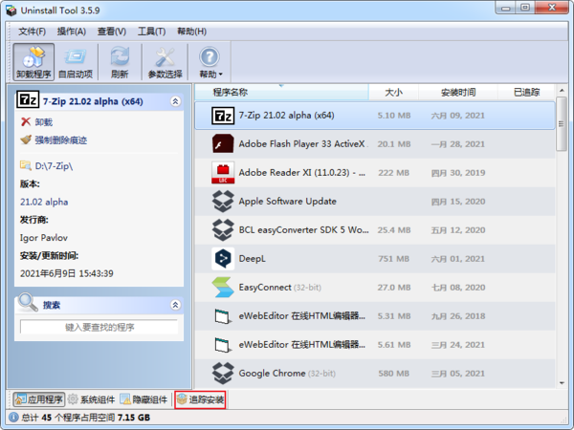The image size is (574, 430).
Task: Switch to the 应用程序 tab
Action: click(39, 399)
